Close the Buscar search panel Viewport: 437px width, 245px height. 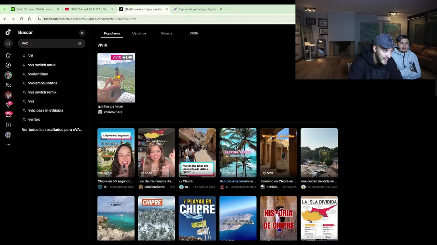82,33
